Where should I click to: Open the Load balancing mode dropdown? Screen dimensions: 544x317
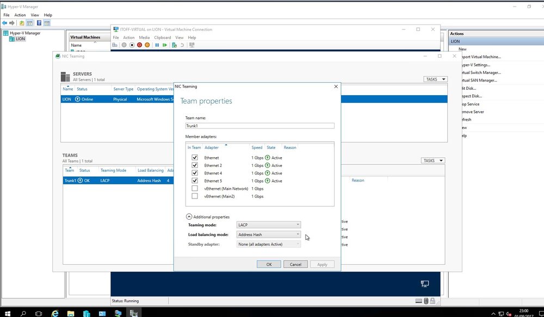[x=269, y=234]
